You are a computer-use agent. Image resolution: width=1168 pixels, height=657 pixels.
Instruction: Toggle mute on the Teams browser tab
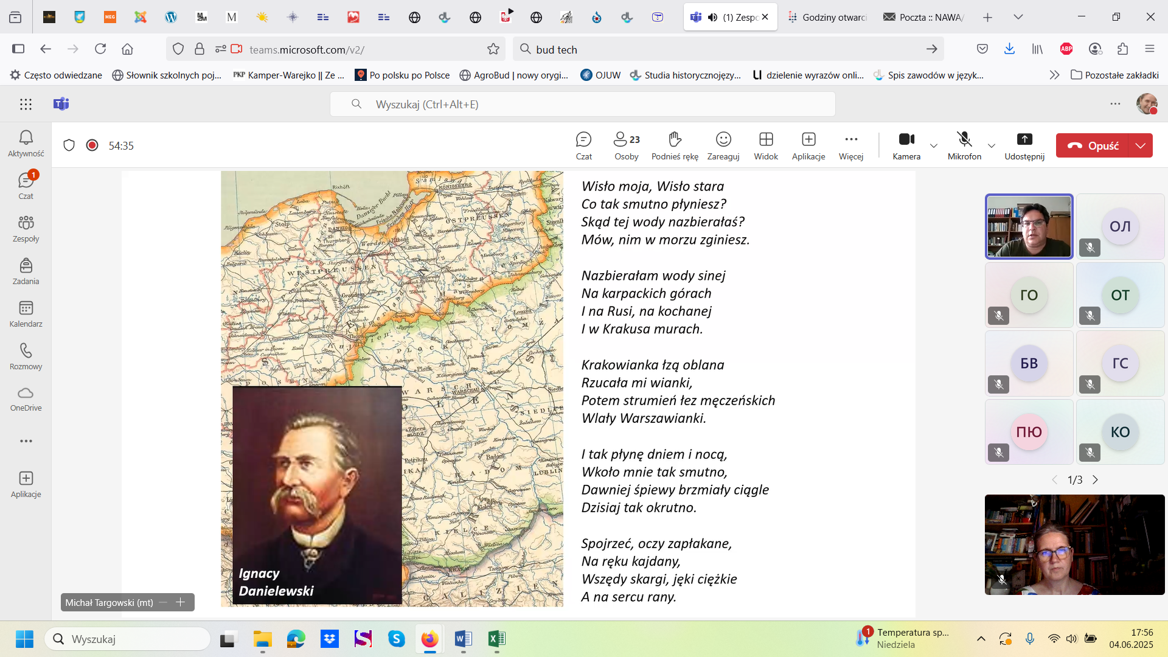[x=712, y=17]
